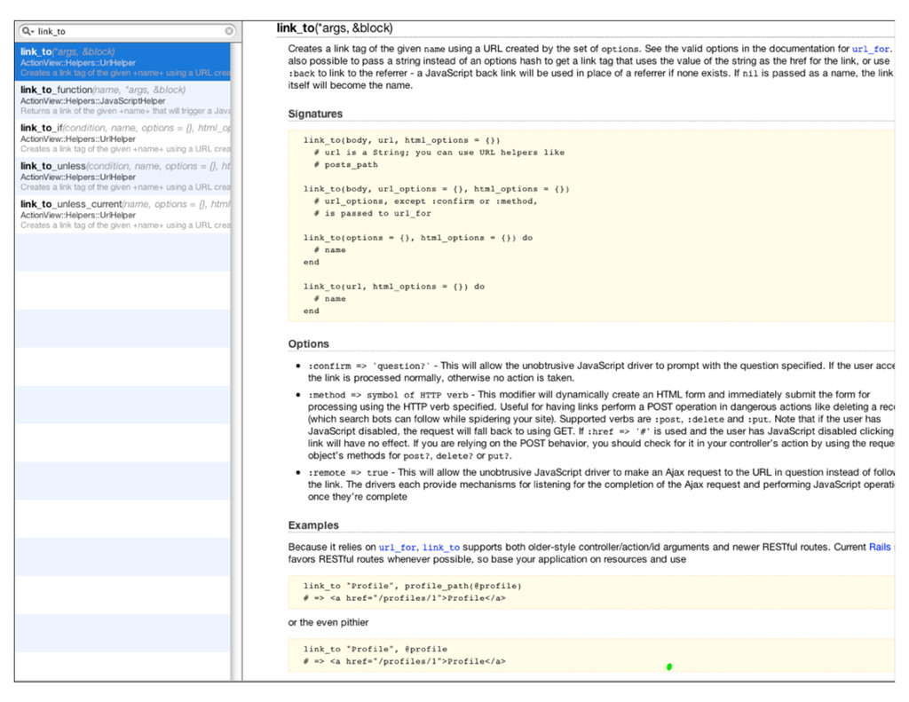This screenshot has width=909, height=702.
Task: Click link_to "Profile", @profile example code
Action: point(375,650)
